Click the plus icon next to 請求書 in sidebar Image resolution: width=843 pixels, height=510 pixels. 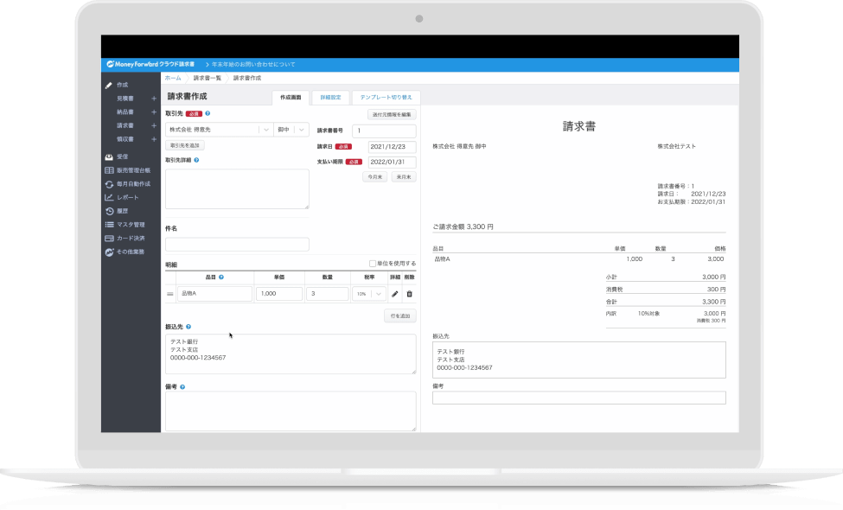pos(154,125)
